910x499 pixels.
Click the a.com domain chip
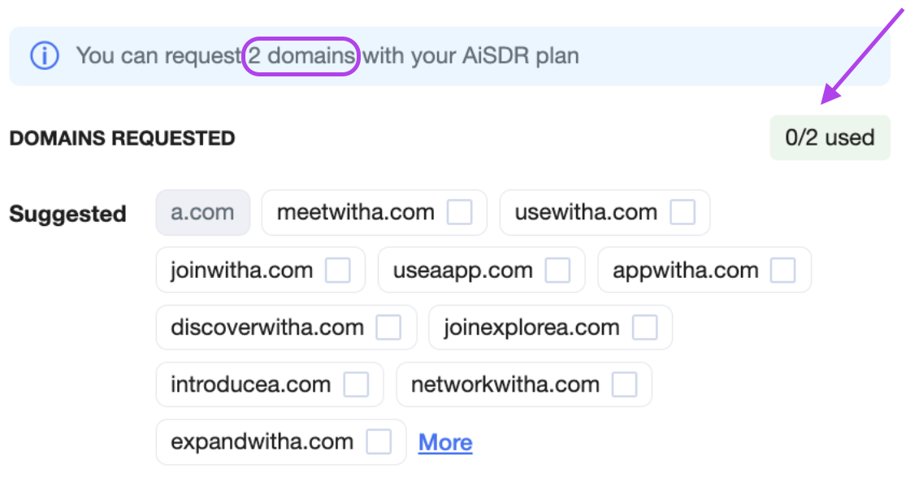pyautogui.click(x=203, y=212)
